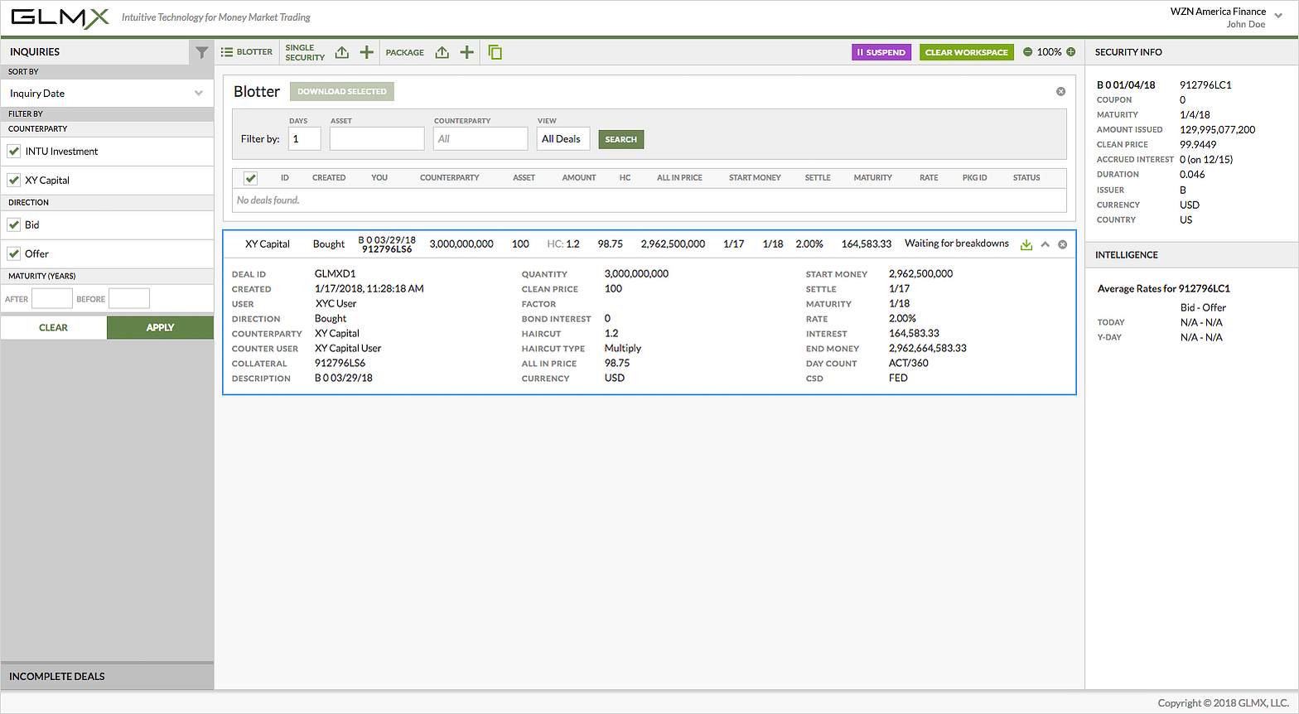Sort blotter by Maturity column header
This screenshot has height=714, width=1299.
pos(873,178)
